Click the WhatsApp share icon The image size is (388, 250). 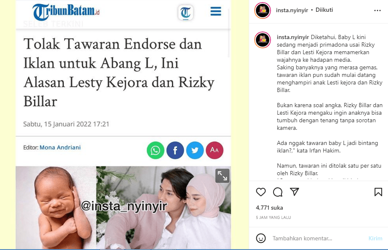click(x=155, y=150)
